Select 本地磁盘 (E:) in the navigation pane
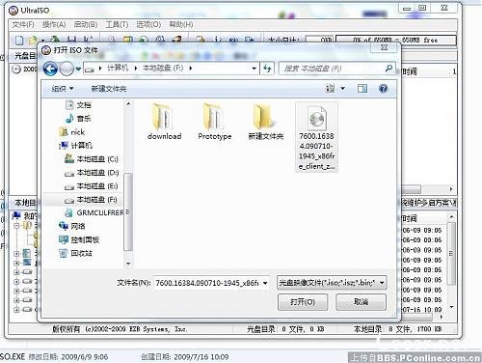 tap(92, 186)
